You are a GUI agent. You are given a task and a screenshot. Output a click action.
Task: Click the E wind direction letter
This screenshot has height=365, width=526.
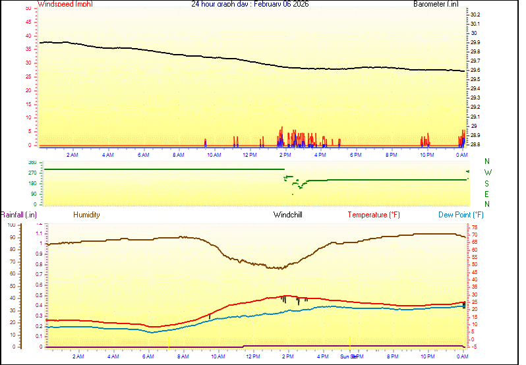[487, 194]
